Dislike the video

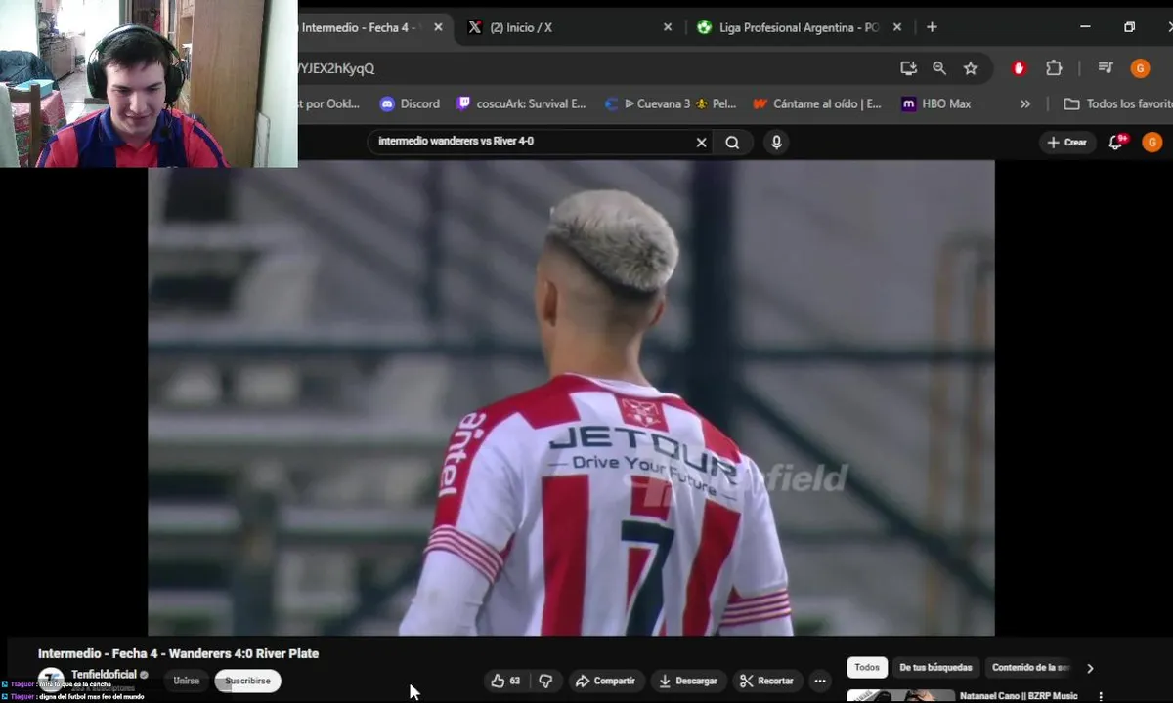coord(546,681)
